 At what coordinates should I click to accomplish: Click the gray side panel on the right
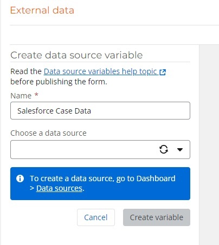(x=209, y=145)
